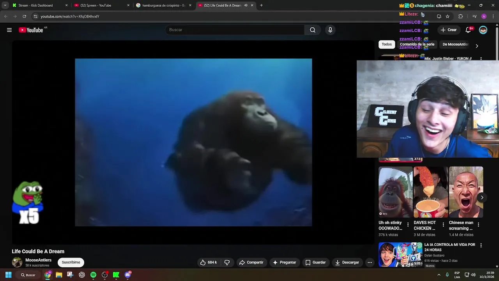Open ChatGPT from the taskbar
The width and height of the screenshot is (499, 281).
coord(82,275)
